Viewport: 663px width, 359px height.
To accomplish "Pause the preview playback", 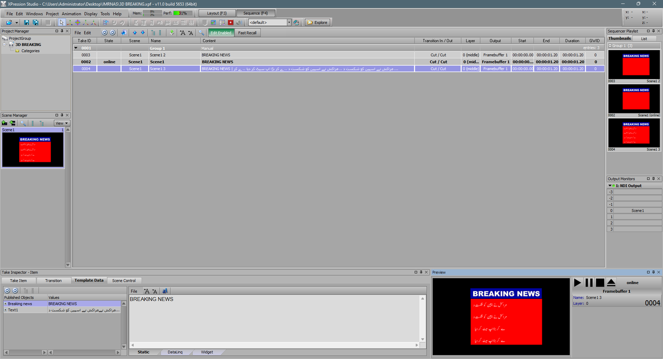I will (589, 283).
